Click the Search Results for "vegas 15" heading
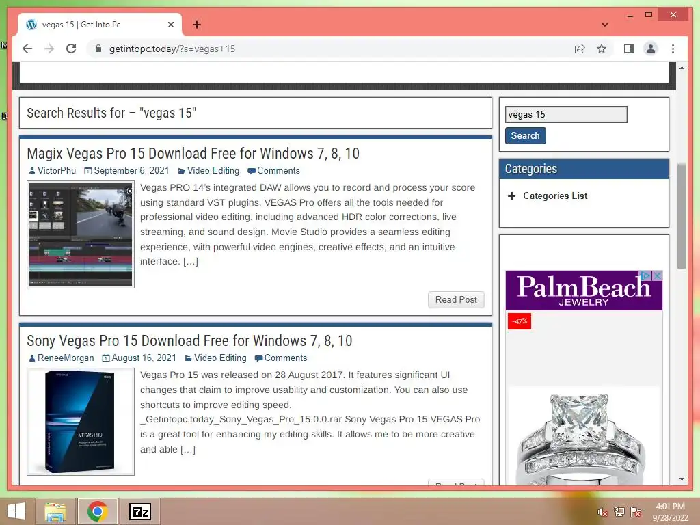 click(111, 113)
